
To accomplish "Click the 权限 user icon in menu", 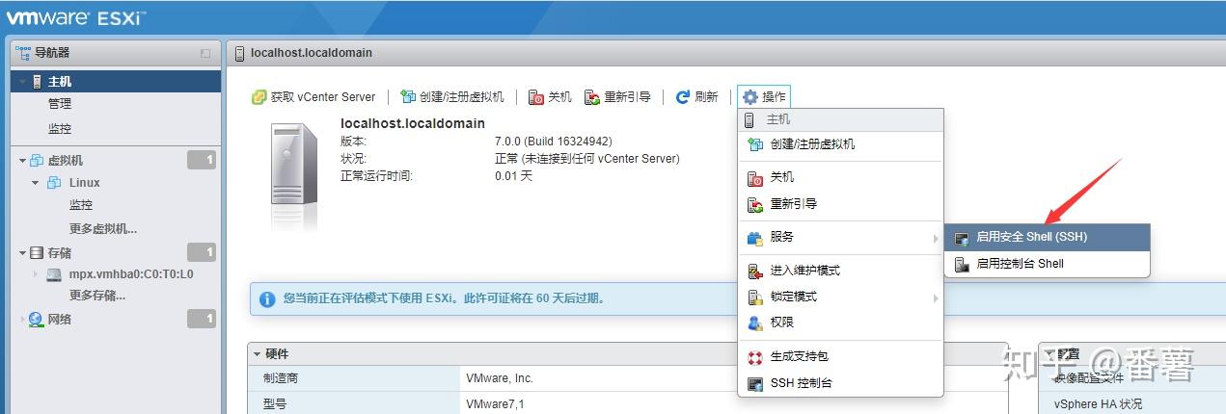I will coord(756,323).
